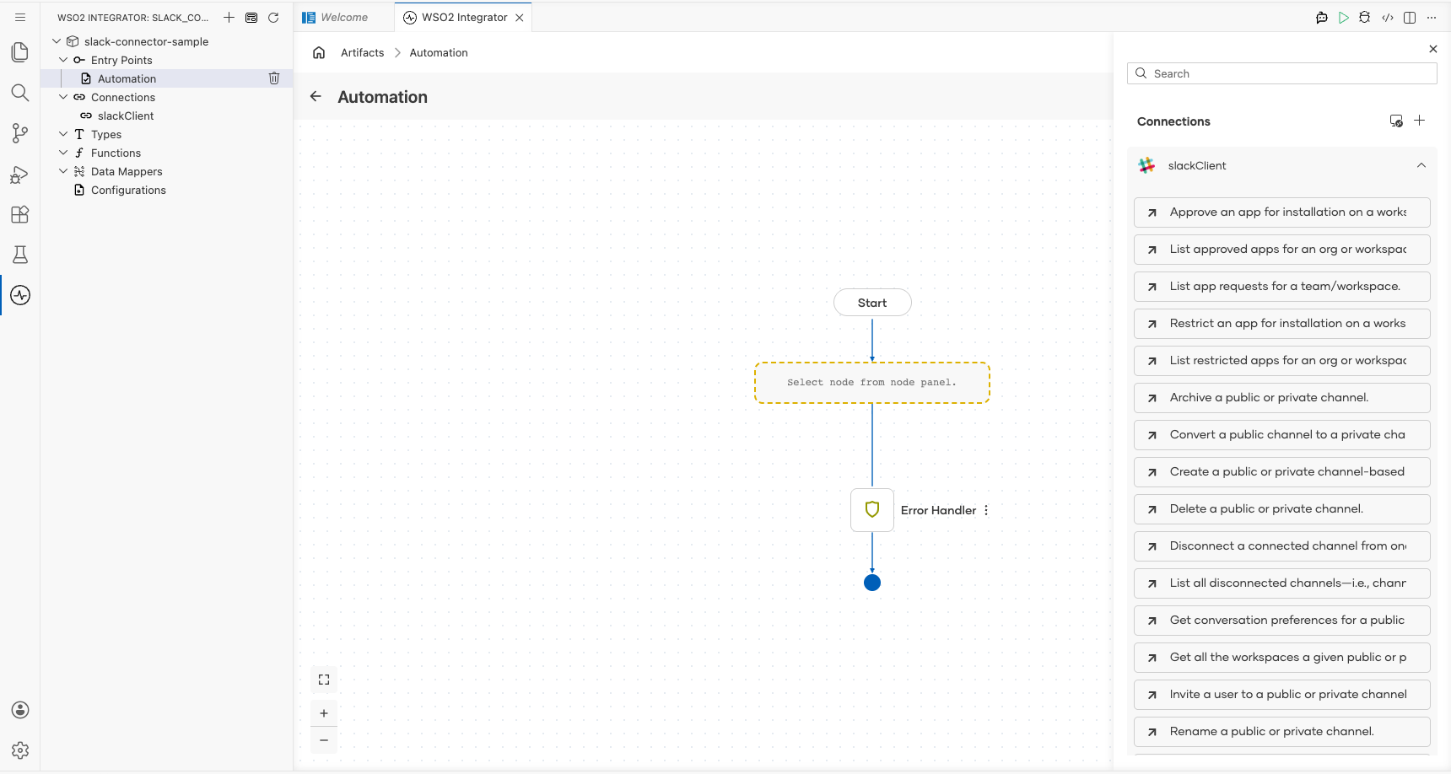This screenshot has height=774, width=1451.
Task: Collapse the slack-connector-sample project node
Action: (57, 41)
